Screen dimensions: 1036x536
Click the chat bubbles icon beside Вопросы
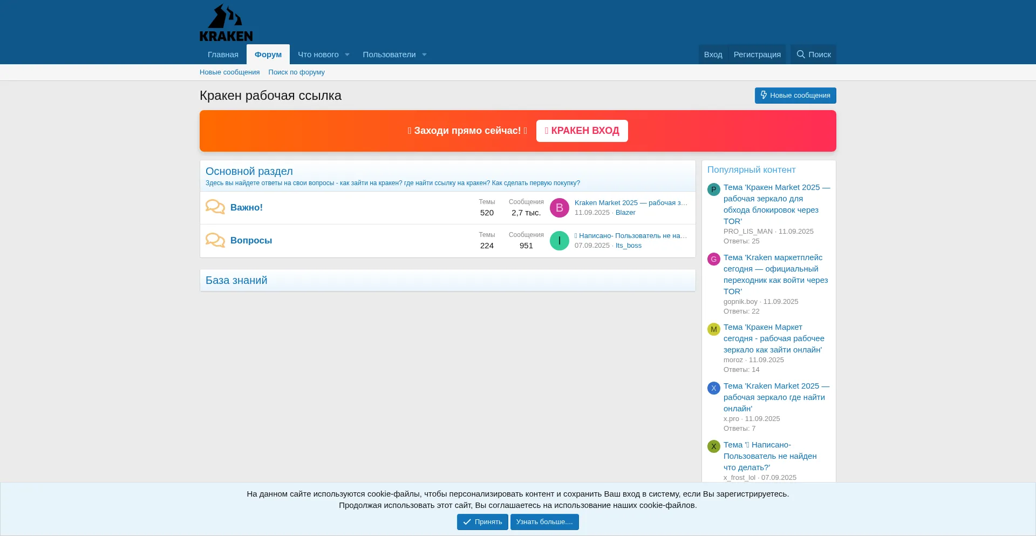pos(215,240)
